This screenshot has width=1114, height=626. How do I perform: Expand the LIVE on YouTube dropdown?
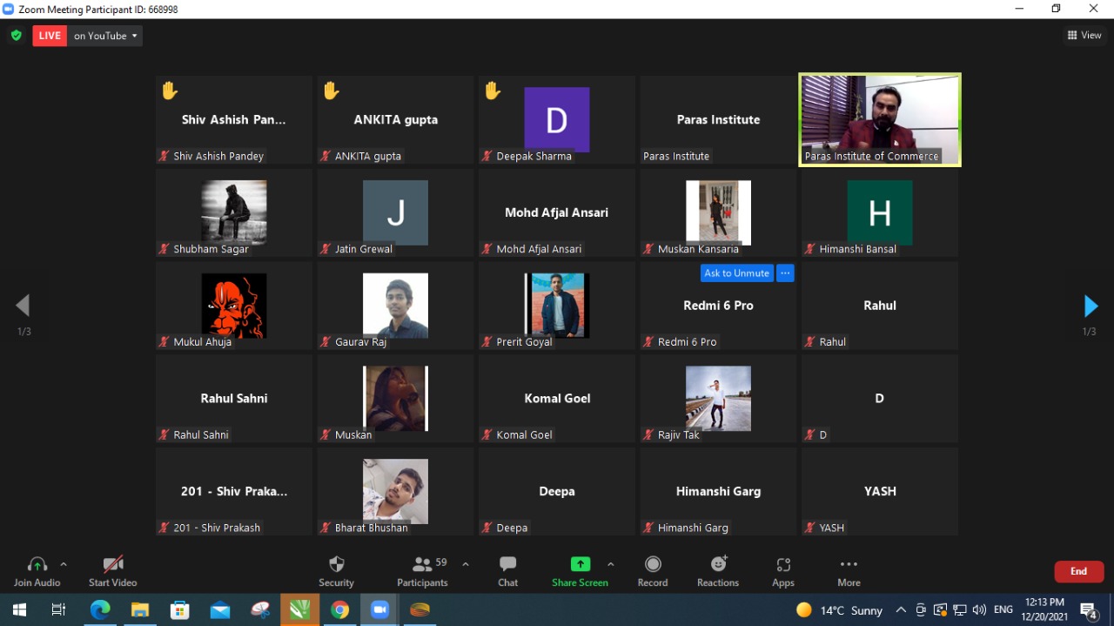(135, 36)
